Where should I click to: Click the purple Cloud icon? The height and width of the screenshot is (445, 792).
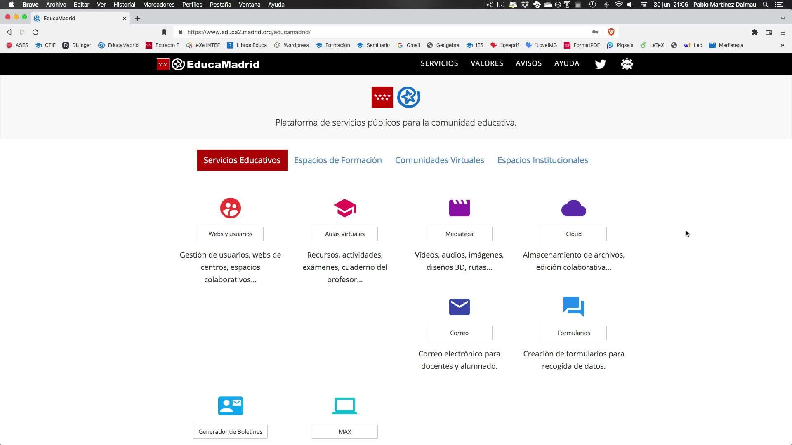(x=573, y=208)
